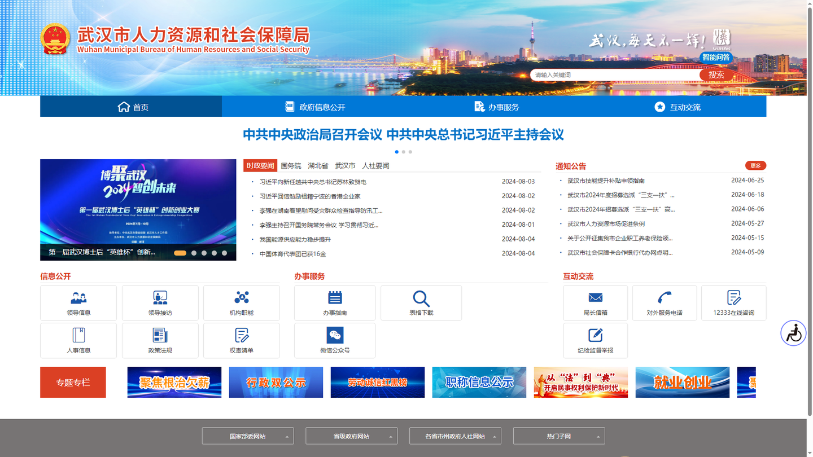Image resolution: width=813 pixels, height=457 pixels.
Task: Open news 习近平回信勉励祖籍宁波的香港企业家
Action: point(310,196)
